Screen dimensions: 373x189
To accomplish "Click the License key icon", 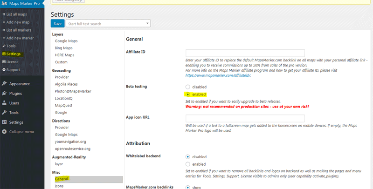I will coord(4,62).
